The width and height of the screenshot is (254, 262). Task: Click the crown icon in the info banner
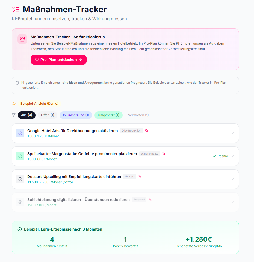click(22, 39)
